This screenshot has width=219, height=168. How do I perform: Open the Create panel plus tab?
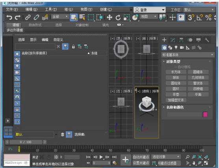click(x=164, y=40)
